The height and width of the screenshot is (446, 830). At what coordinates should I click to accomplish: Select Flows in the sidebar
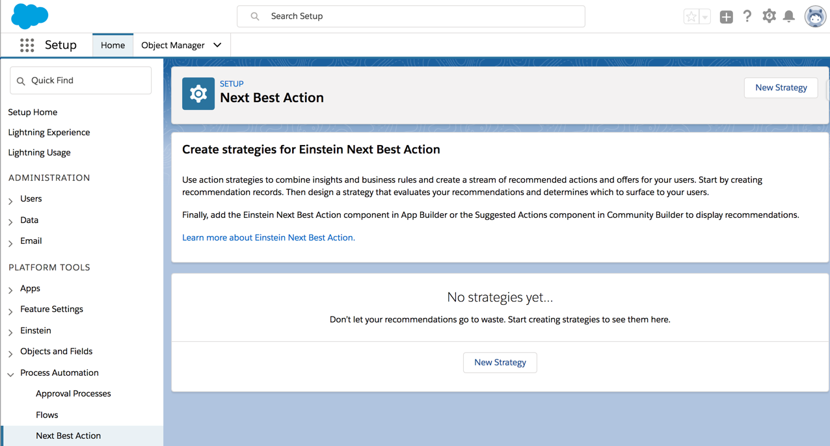(x=47, y=415)
